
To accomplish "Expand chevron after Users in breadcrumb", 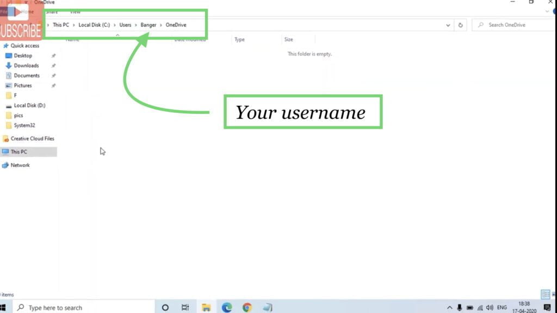I will click(136, 25).
